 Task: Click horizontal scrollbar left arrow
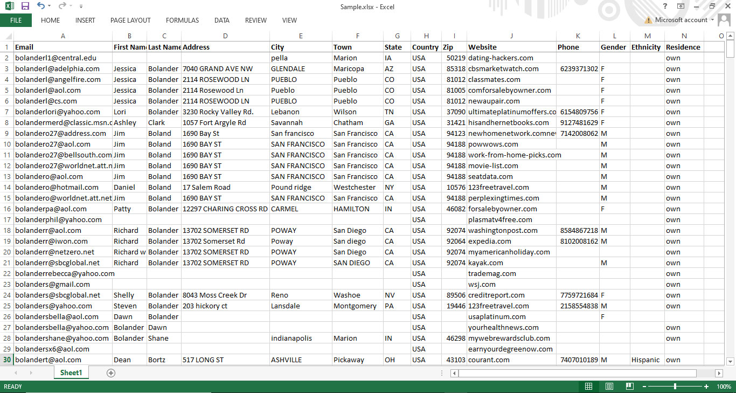[455, 373]
